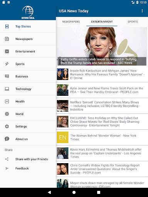Viewport: 148px width, 197px height.
Task: Open the Sense8 article thumbnail
Action: pyautogui.click(x=62, y=106)
